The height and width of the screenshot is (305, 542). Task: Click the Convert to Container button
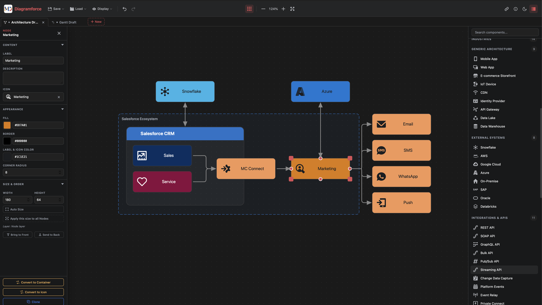tap(33, 282)
